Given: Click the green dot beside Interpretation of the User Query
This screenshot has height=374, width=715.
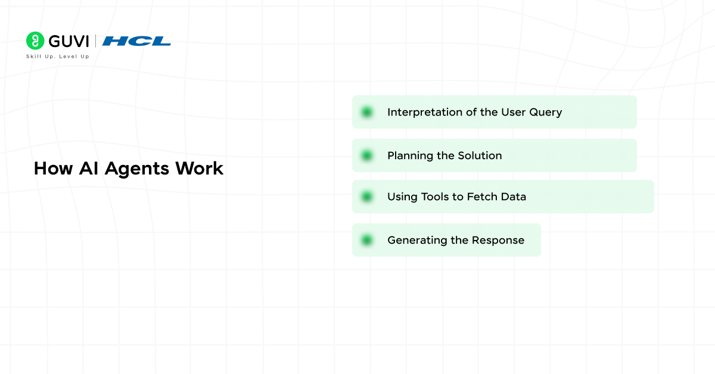Looking at the screenshot, I should point(367,112).
